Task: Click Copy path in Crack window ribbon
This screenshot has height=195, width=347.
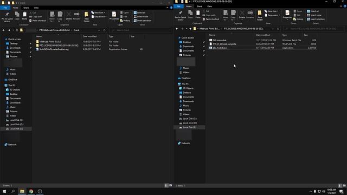Action: pyautogui.click(x=36, y=17)
